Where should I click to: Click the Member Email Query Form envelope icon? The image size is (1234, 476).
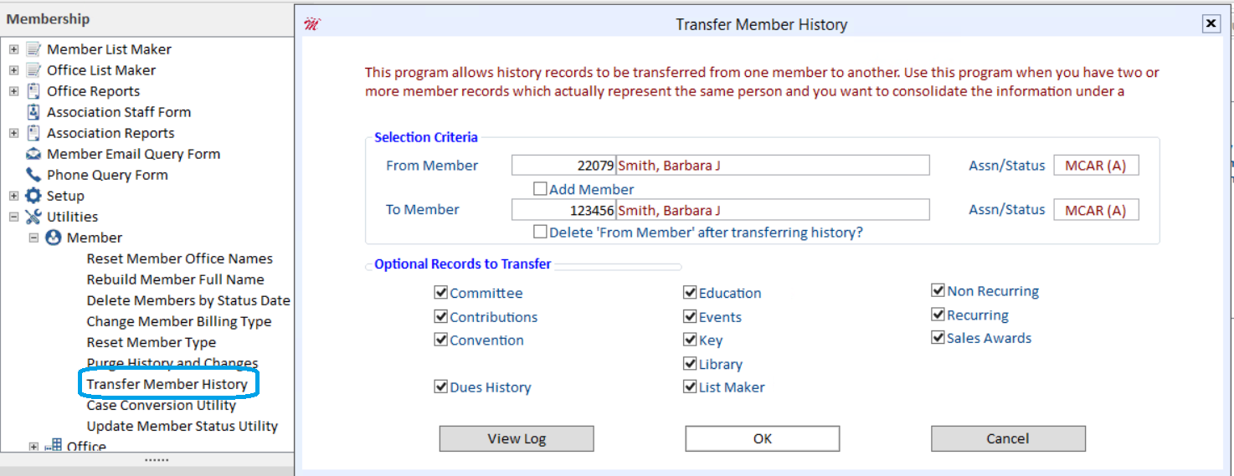pos(33,154)
